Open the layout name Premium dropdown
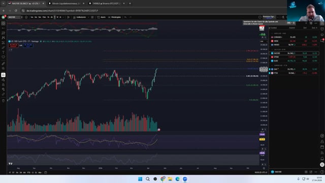 pyautogui.click(x=269, y=17)
